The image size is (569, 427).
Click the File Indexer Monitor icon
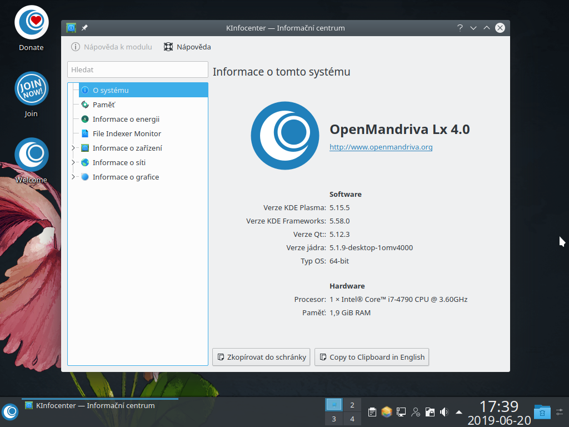coord(85,133)
